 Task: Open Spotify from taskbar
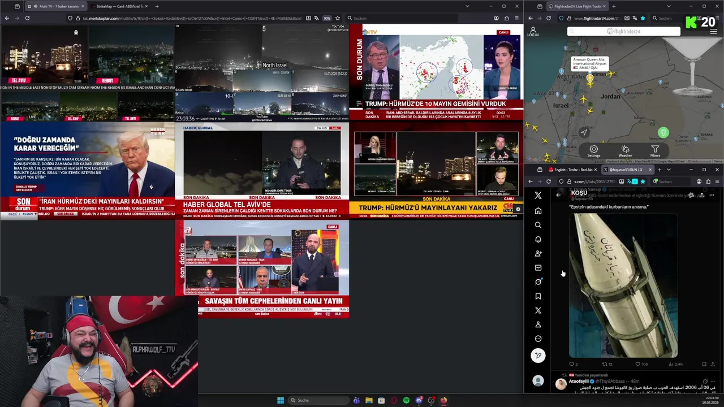[406, 400]
